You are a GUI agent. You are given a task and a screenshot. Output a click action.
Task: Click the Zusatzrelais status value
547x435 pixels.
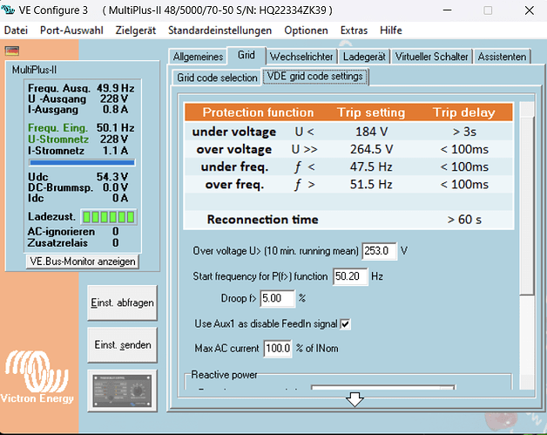click(x=116, y=242)
